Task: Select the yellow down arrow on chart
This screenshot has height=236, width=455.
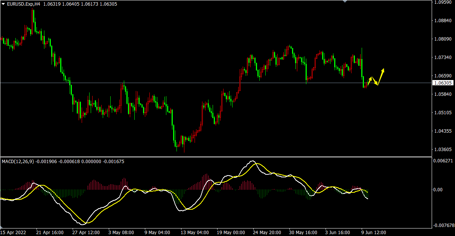Action: point(374,82)
